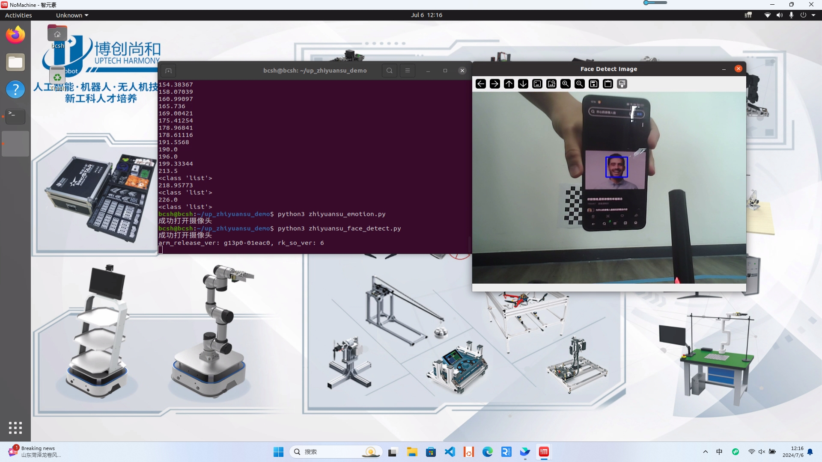Open Microsoft Edge from the taskbar
The image size is (822, 462).
pyautogui.click(x=488, y=452)
